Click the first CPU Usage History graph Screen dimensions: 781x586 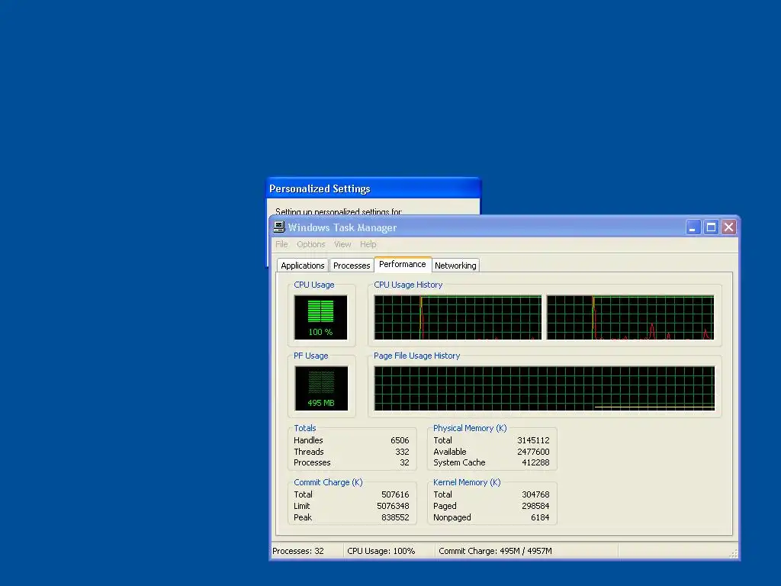(x=458, y=317)
